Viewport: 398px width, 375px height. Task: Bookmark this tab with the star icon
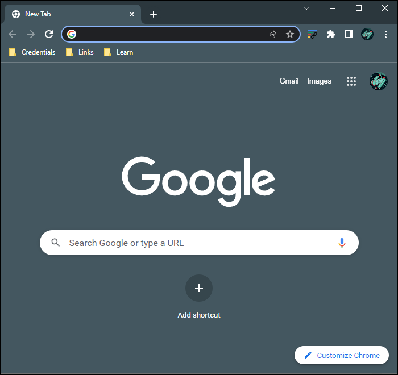pyautogui.click(x=290, y=34)
